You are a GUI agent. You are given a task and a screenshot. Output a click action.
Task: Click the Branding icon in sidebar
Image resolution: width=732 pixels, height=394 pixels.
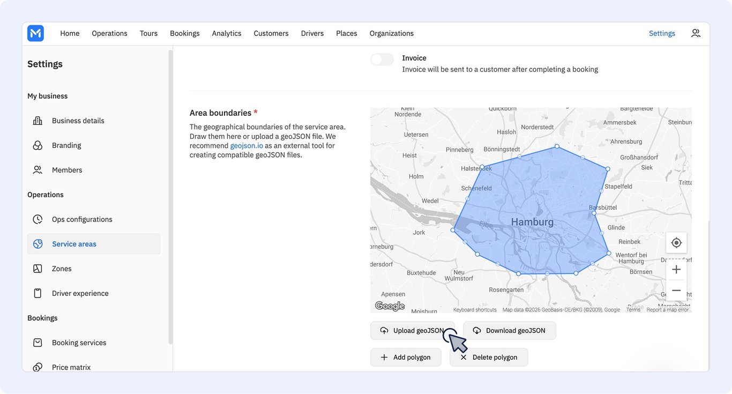pyautogui.click(x=38, y=145)
